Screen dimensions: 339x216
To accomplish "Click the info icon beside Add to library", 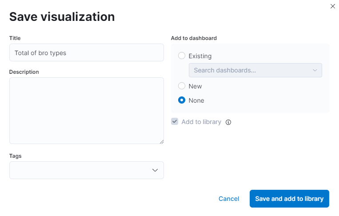I will coord(228,122).
